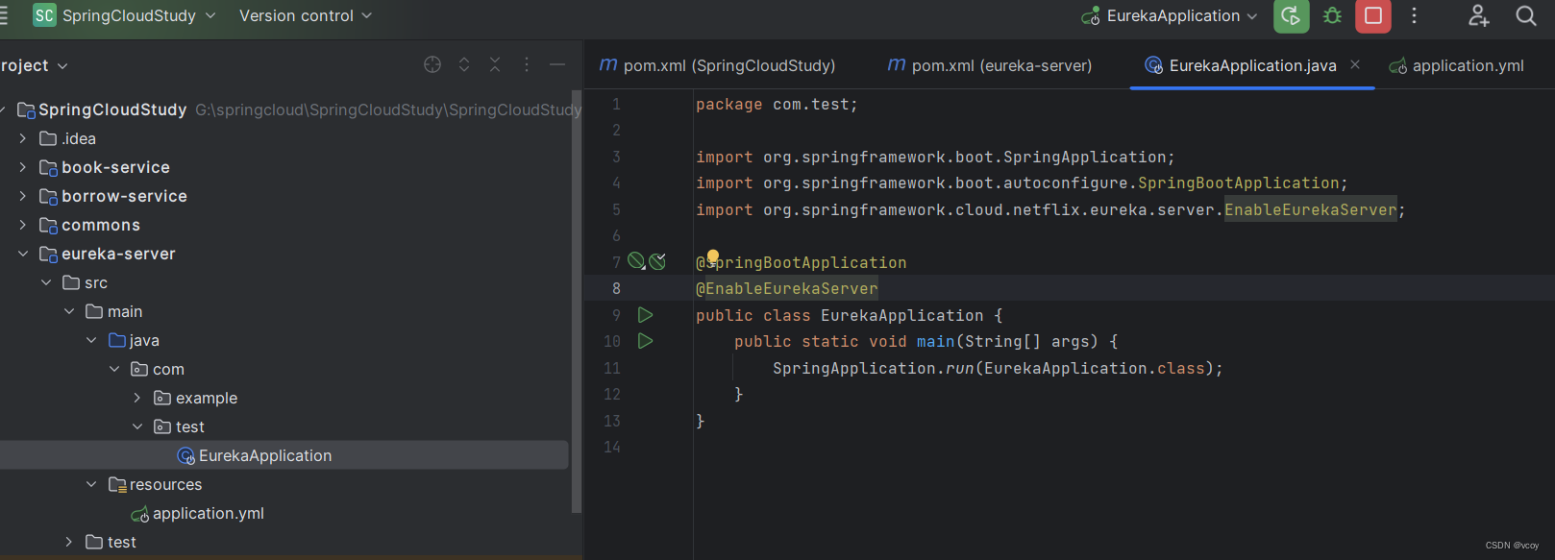Hide the Project panel with the minus icon
The width and height of the screenshot is (1555, 560).
click(557, 64)
